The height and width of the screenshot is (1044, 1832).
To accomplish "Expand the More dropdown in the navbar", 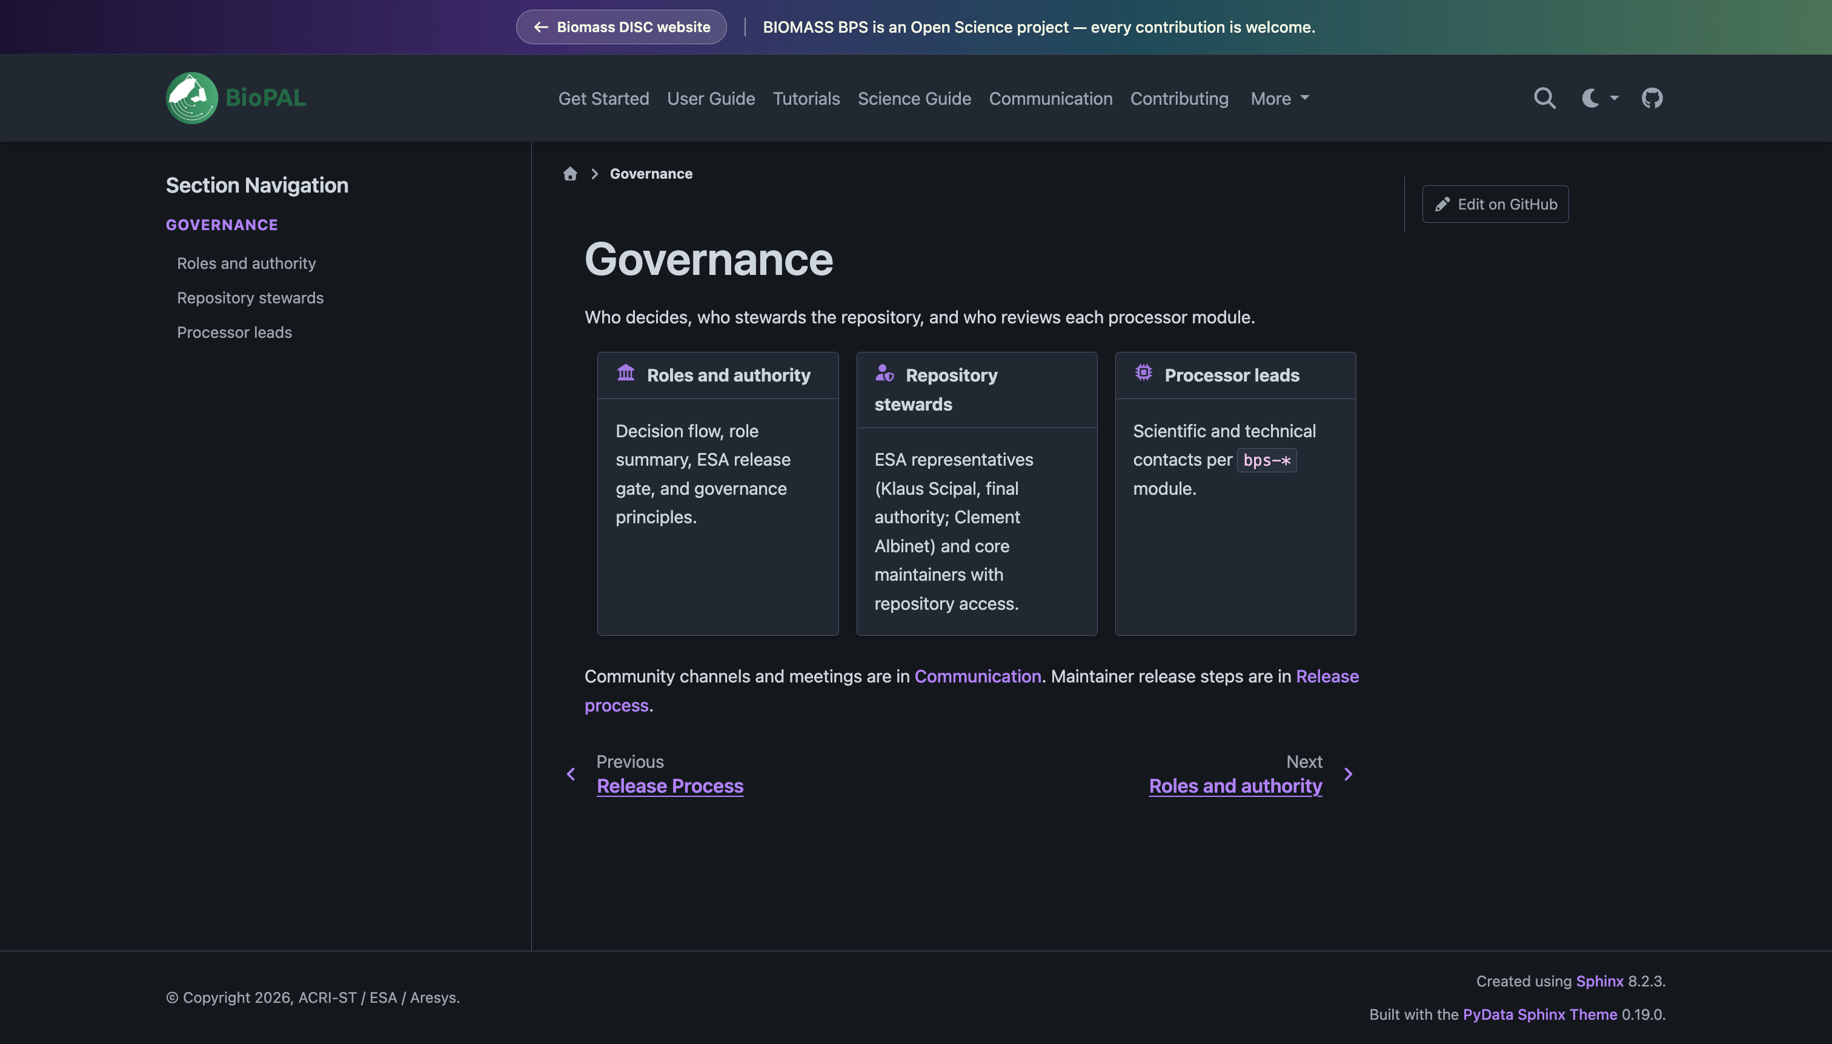I will click(1279, 98).
